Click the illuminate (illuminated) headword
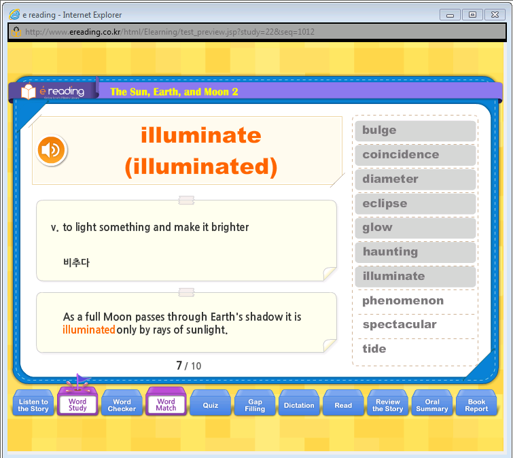The height and width of the screenshot is (458, 513). point(201,151)
